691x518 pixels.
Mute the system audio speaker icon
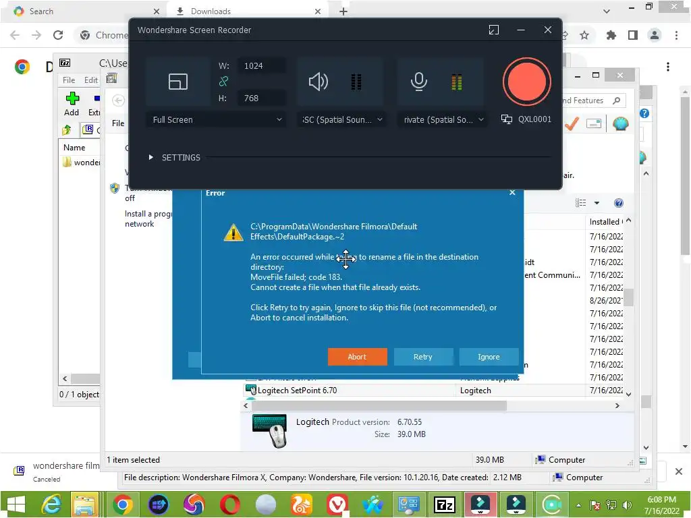319,82
